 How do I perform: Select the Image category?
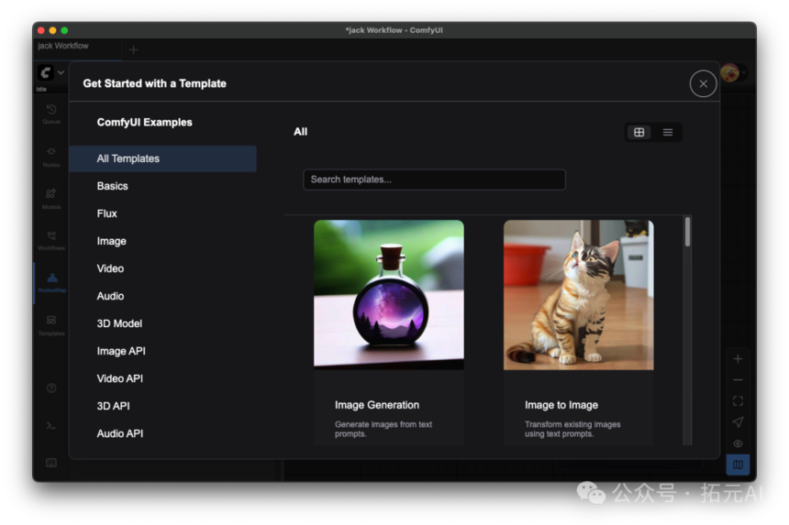[162, 241]
